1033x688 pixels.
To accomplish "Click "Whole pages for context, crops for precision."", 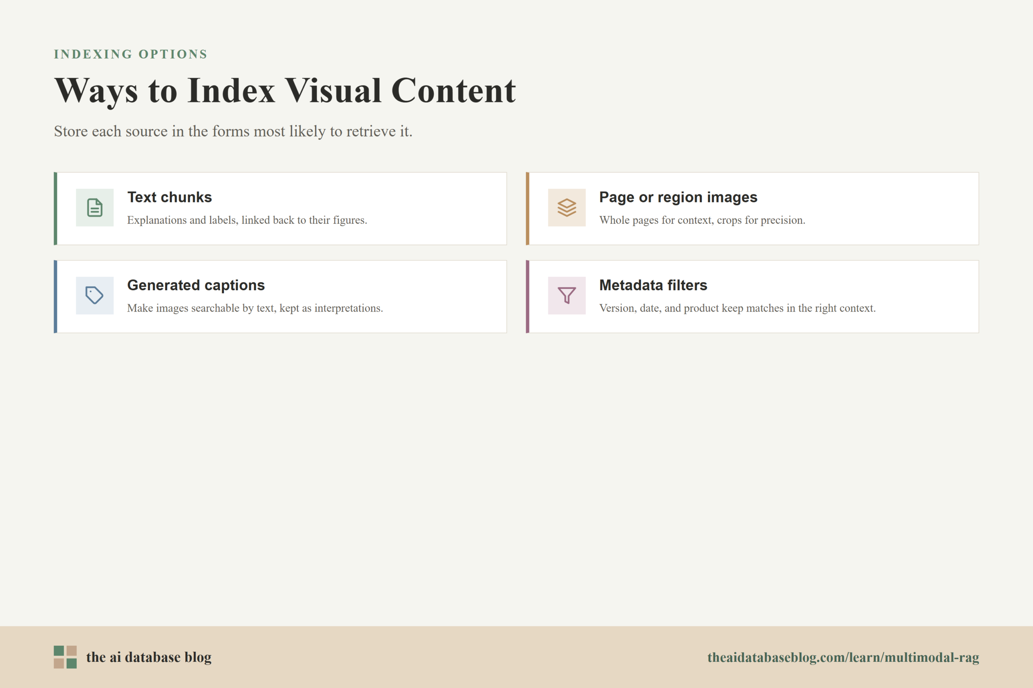I will coord(702,220).
